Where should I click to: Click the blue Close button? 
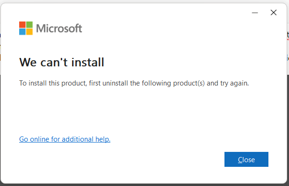click(x=246, y=159)
